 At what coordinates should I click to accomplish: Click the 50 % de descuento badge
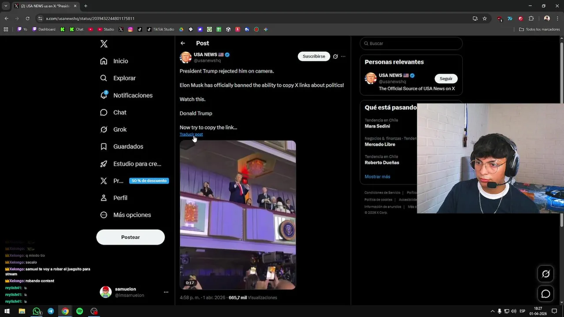point(149,181)
